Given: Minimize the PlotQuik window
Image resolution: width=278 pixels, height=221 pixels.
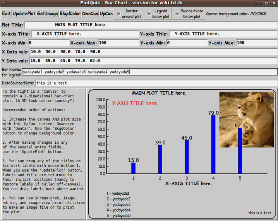Looking at the screenshot, I should (259, 3).
